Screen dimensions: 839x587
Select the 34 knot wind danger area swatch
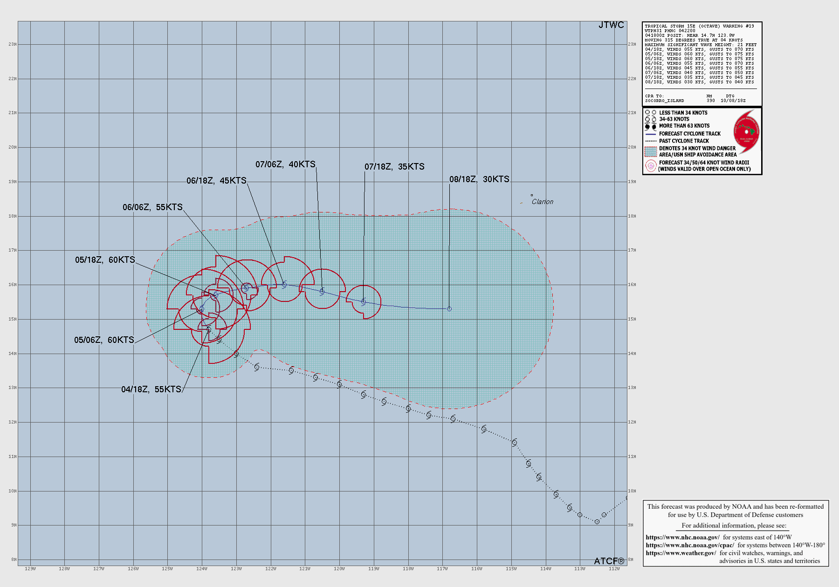point(651,151)
